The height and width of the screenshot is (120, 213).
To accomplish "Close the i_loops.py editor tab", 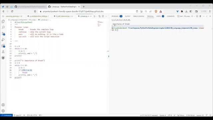I will tap(91, 16).
